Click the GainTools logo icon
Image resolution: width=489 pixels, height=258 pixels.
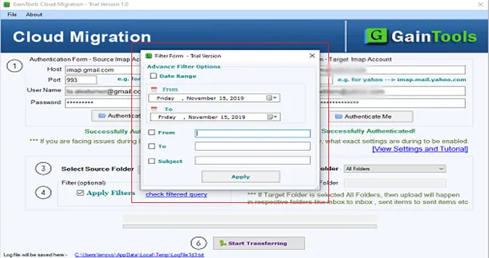(376, 36)
